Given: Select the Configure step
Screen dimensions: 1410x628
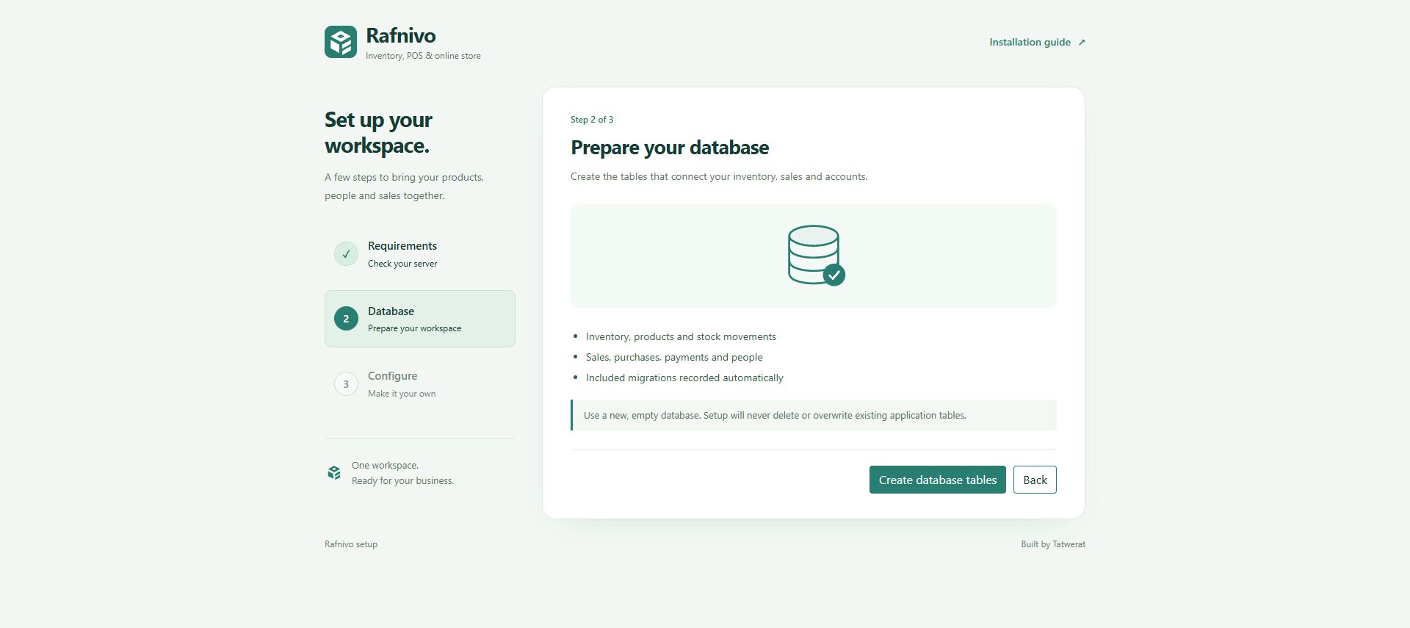Looking at the screenshot, I should tap(420, 384).
